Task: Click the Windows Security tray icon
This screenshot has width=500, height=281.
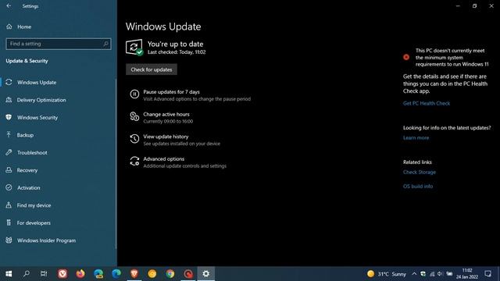Action: tap(423, 274)
